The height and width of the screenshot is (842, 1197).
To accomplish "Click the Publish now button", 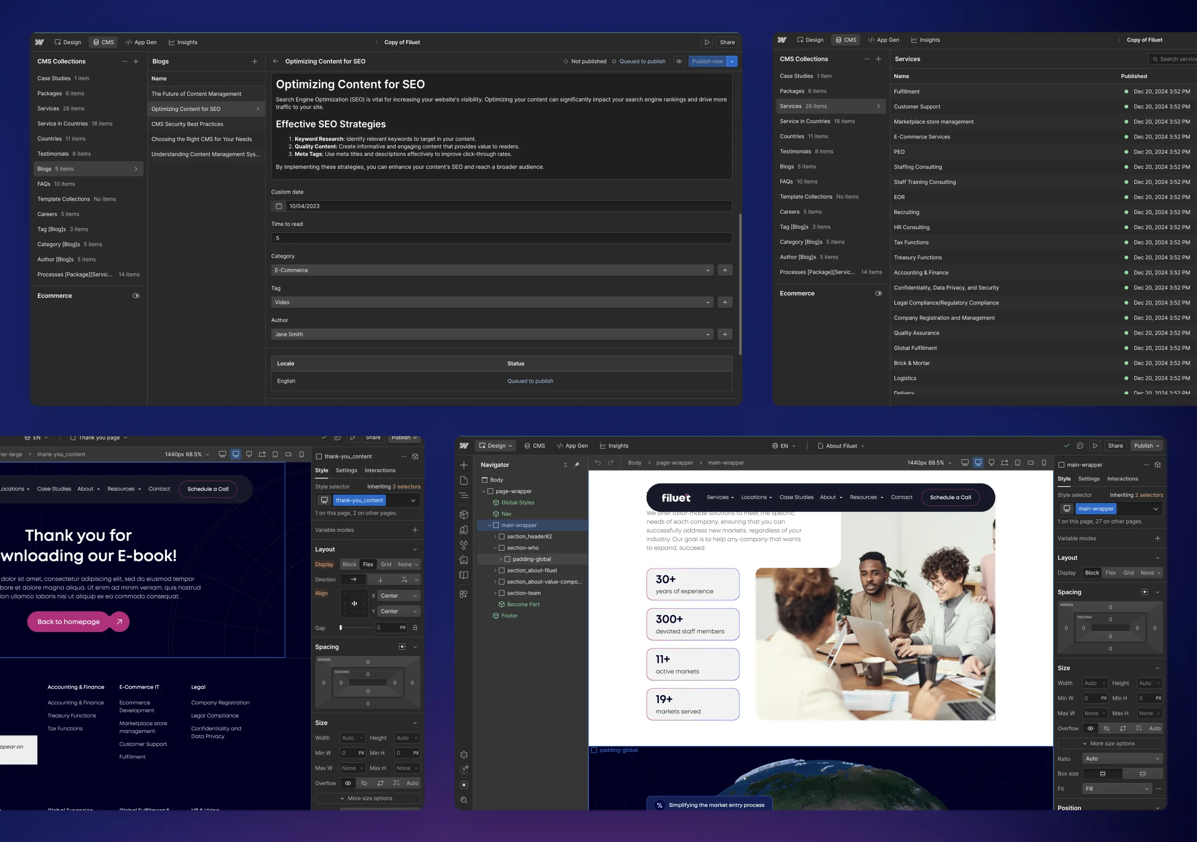I will click(707, 61).
